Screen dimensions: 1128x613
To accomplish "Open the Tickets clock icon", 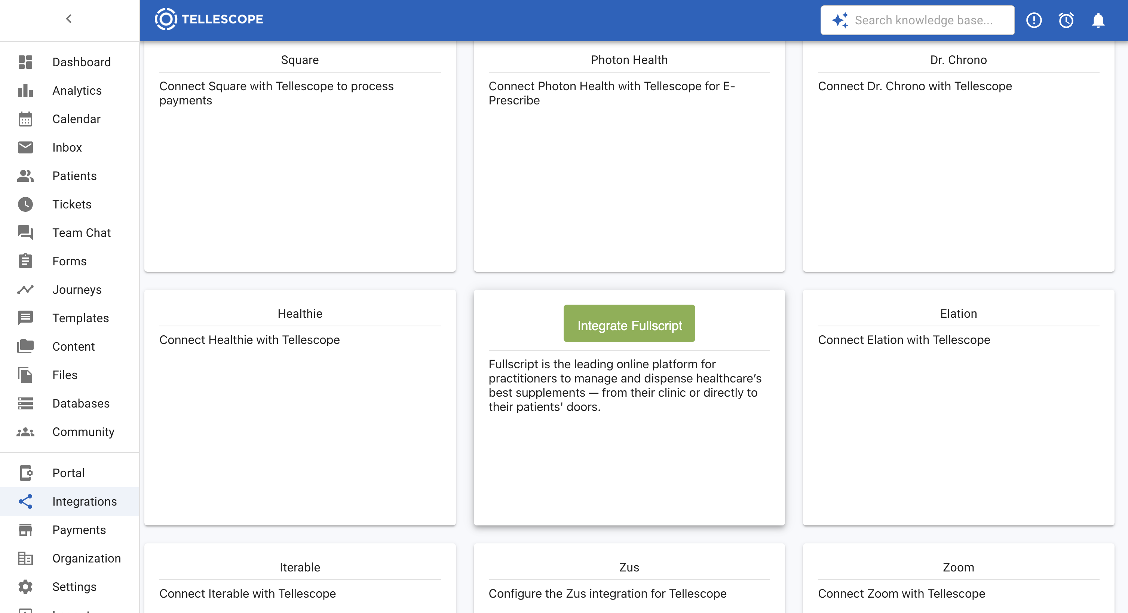I will (x=25, y=204).
